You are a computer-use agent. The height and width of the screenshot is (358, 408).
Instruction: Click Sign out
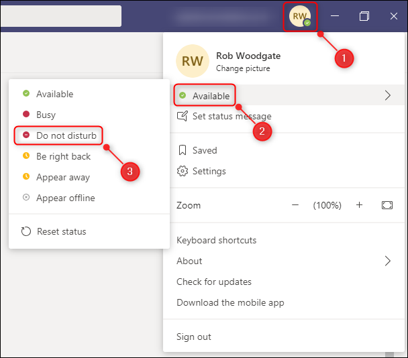[x=194, y=337]
